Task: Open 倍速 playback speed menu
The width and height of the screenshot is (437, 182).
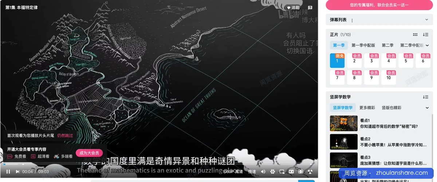Action: [x=252, y=171]
